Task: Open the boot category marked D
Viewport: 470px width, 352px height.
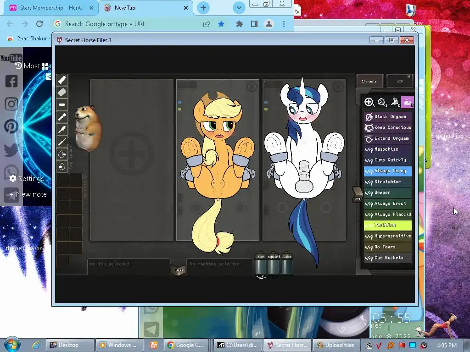Action: click(395, 102)
